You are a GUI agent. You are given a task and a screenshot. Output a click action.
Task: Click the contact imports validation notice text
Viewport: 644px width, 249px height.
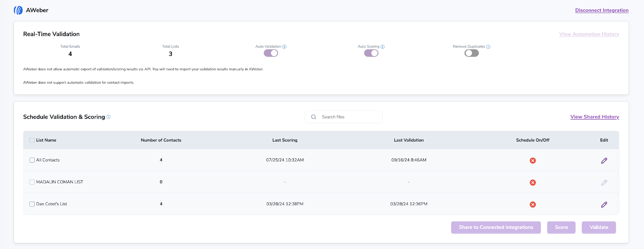tap(79, 82)
